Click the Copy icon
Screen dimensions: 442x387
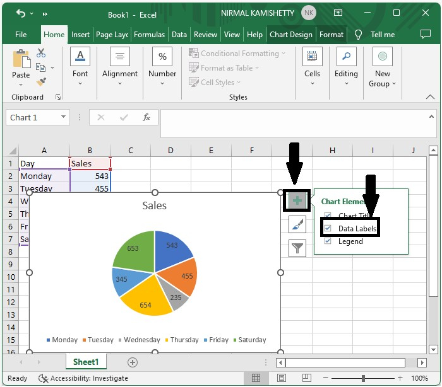click(40, 67)
